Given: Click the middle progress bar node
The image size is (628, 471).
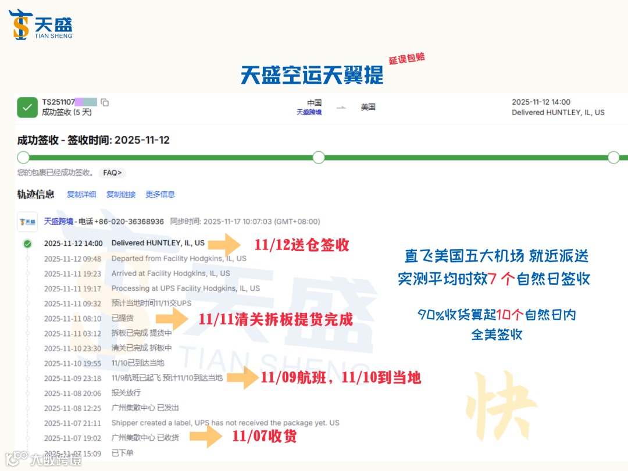Looking at the screenshot, I should [x=319, y=158].
